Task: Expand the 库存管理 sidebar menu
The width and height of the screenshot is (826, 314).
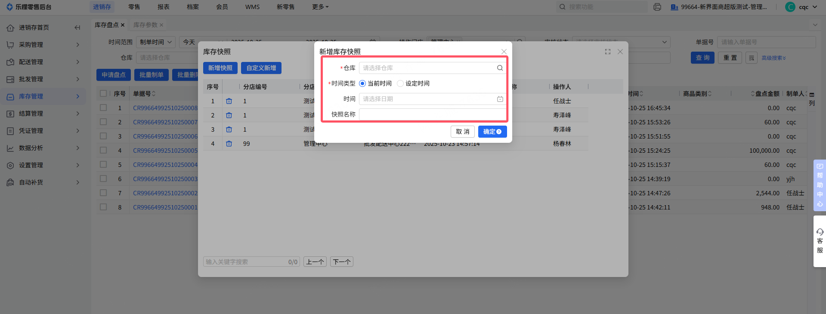Action: pyautogui.click(x=77, y=96)
